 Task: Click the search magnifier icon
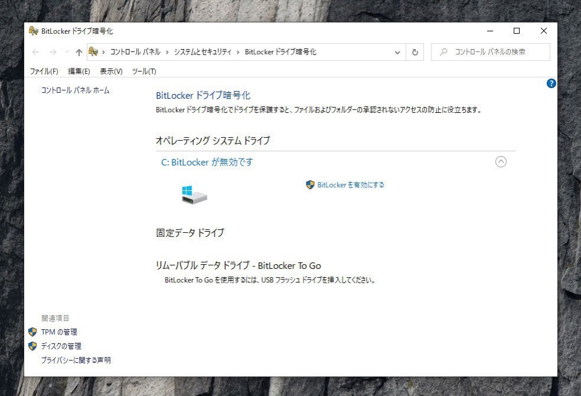click(443, 52)
